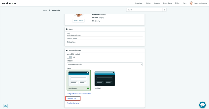Click the Email value admin@example.com
Image resolution: width=209 pixels, height=109 pixels.
pyautogui.click(x=74, y=35)
